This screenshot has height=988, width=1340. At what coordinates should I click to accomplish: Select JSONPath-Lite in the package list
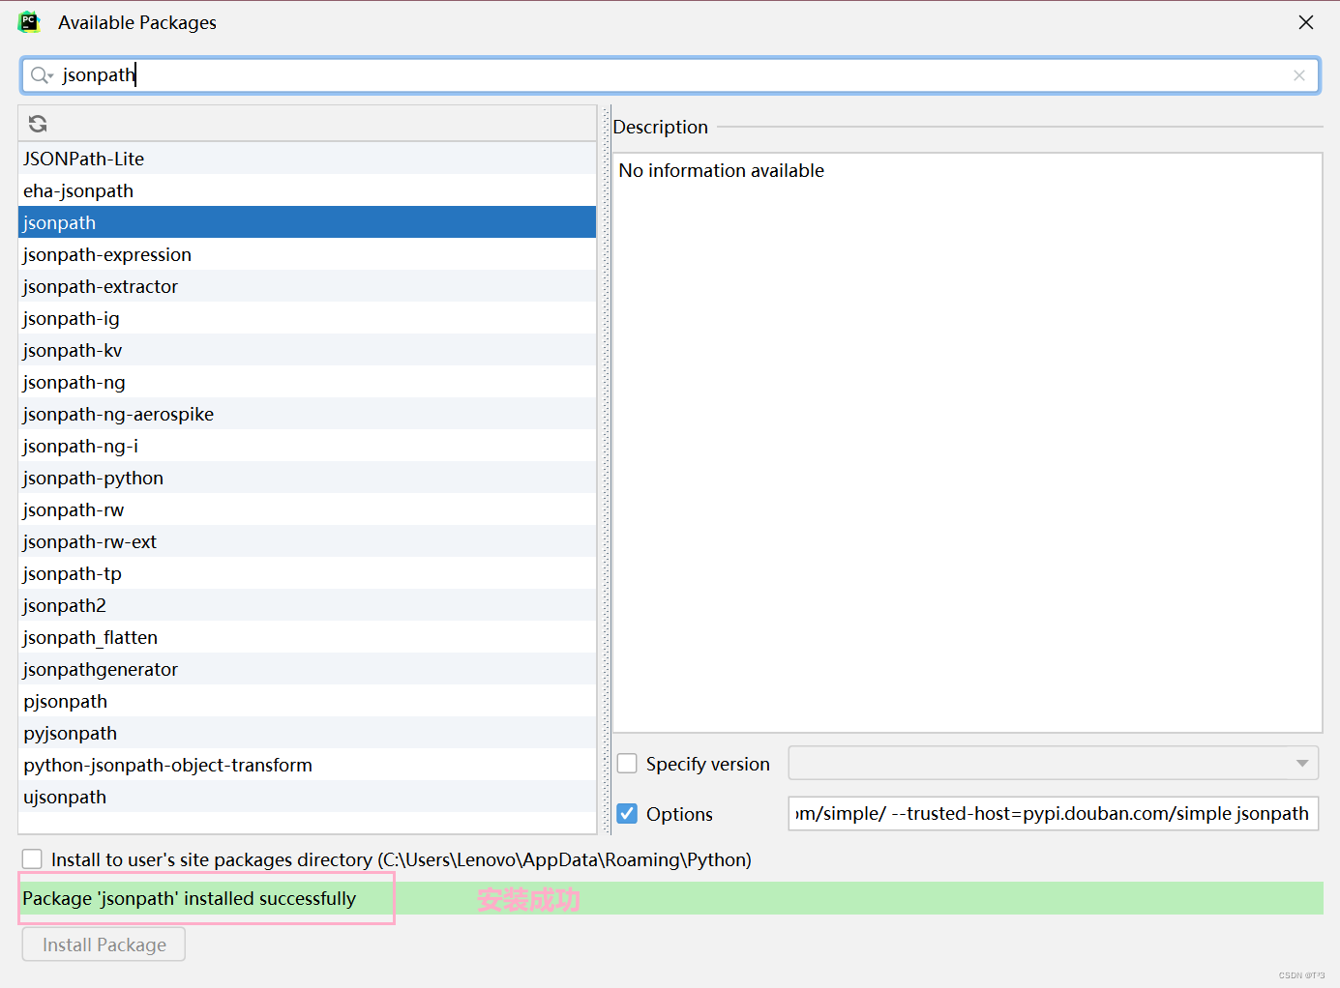tap(307, 159)
